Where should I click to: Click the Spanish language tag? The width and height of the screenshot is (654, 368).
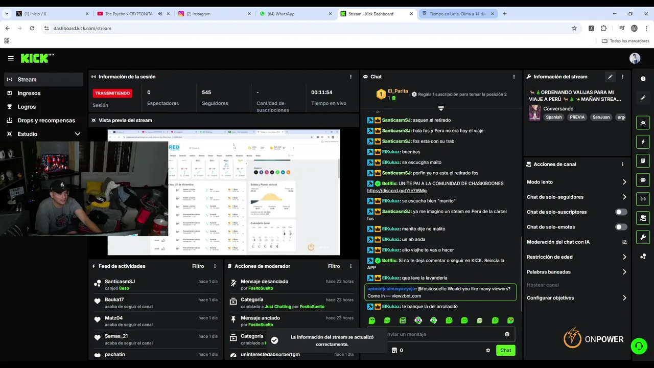point(553,117)
